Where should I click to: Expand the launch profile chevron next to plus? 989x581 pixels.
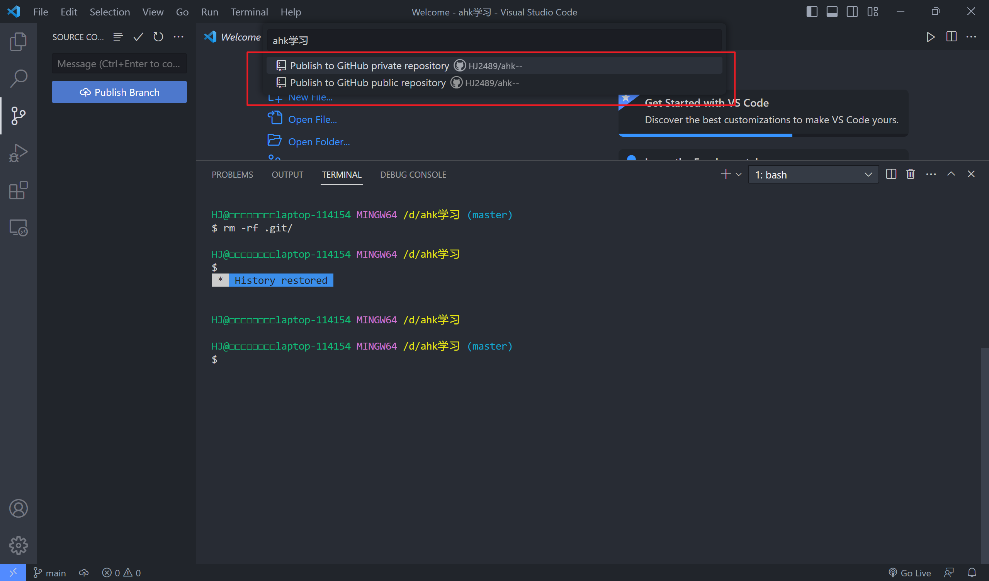pyautogui.click(x=739, y=174)
